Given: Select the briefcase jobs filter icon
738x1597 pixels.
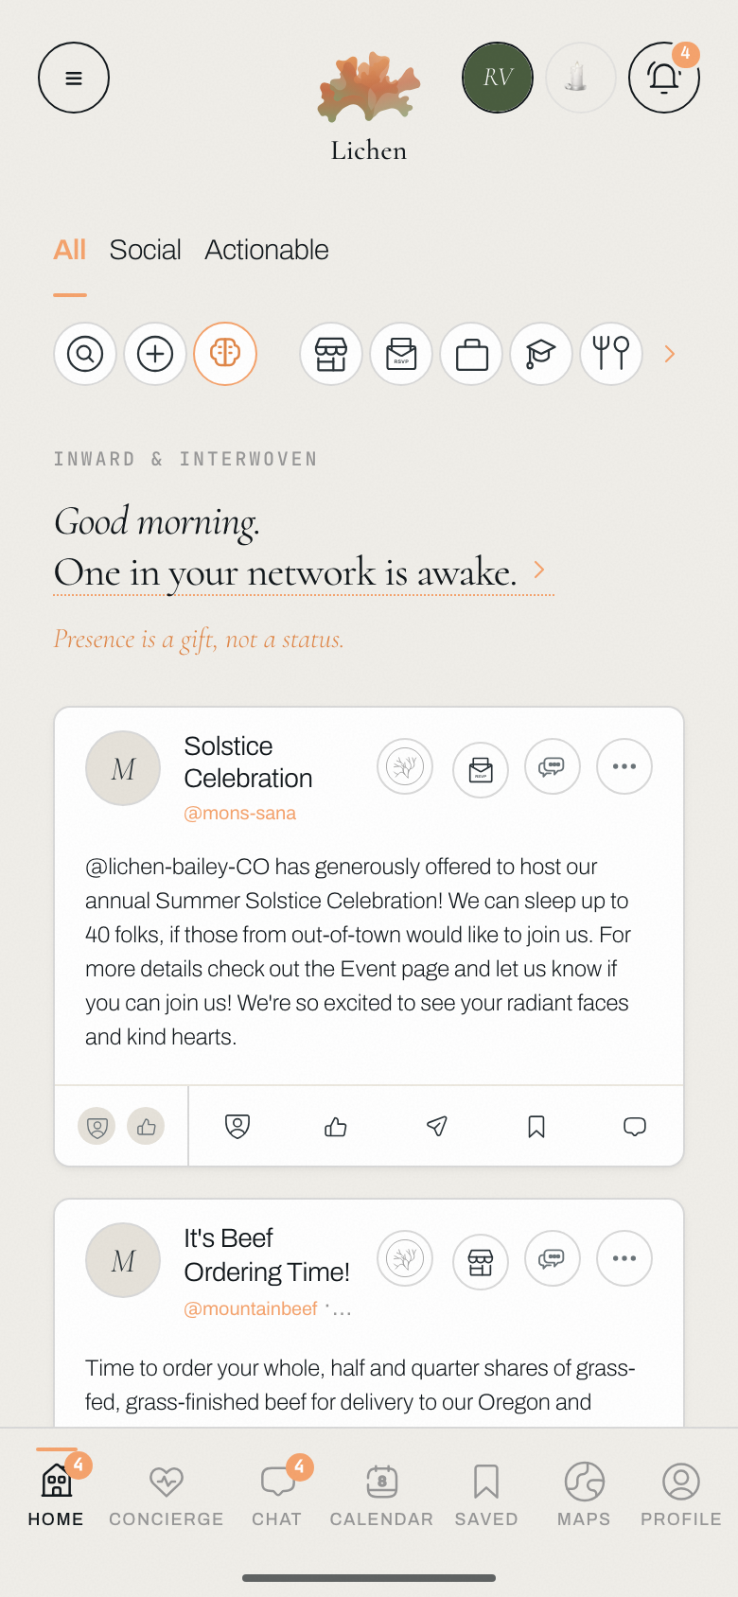Looking at the screenshot, I should [x=471, y=354].
